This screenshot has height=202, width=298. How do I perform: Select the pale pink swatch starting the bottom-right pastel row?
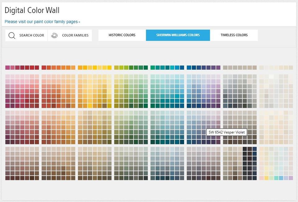click(x=261, y=178)
